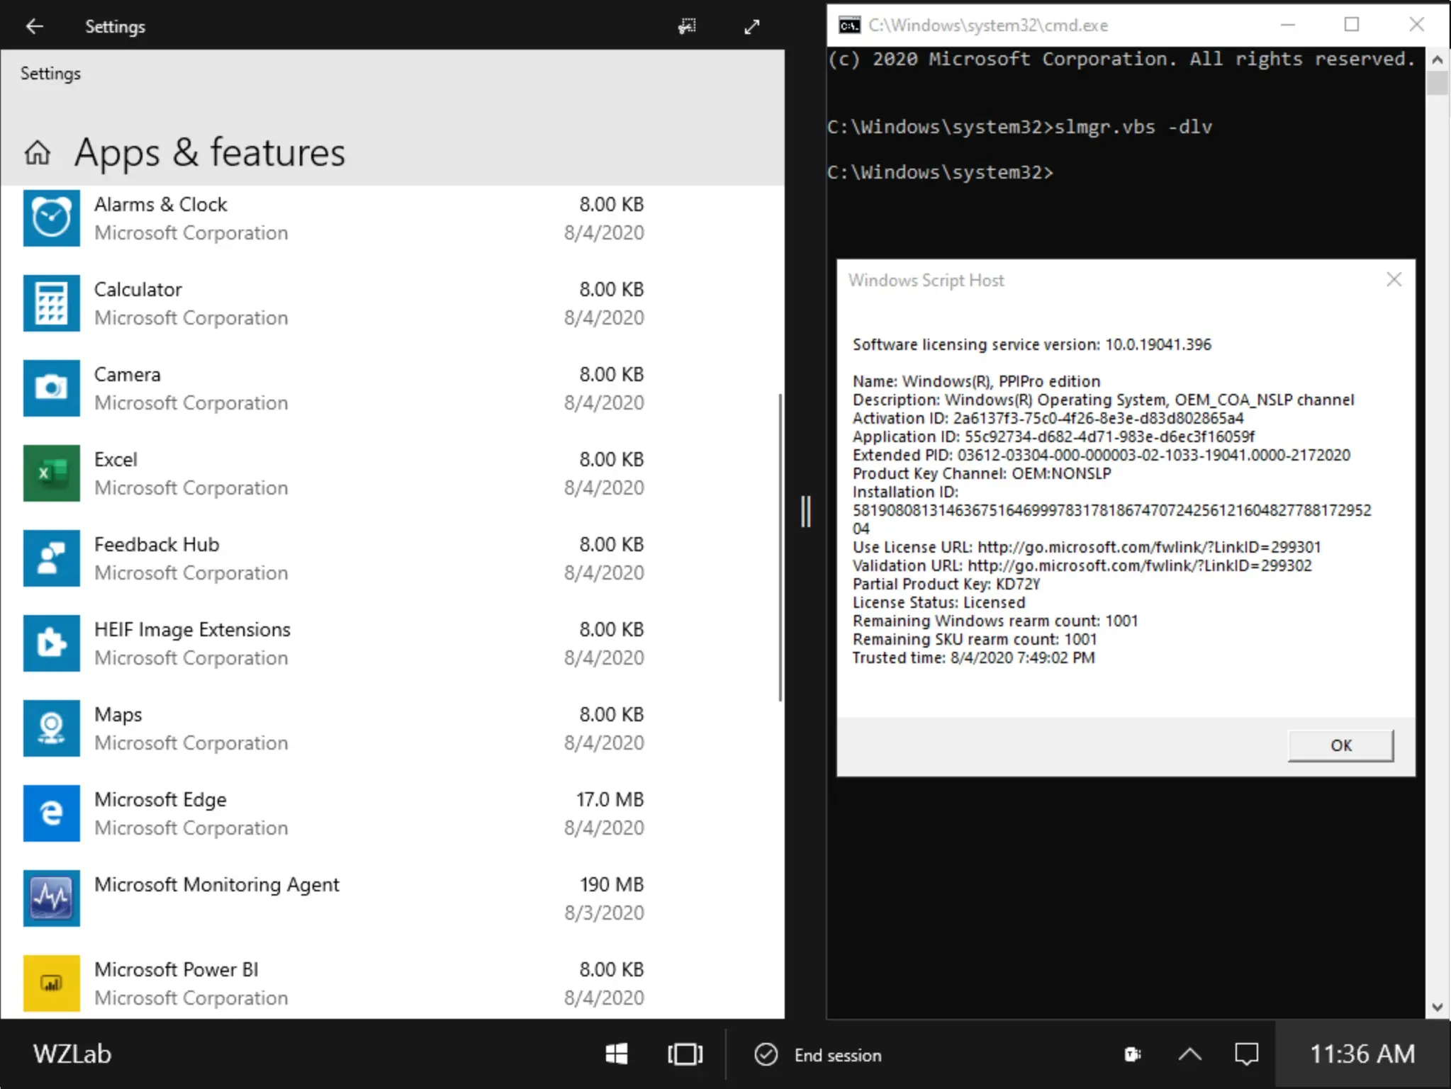Click the Feedback Hub app icon
The image size is (1451, 1089).
click(51, 558)
